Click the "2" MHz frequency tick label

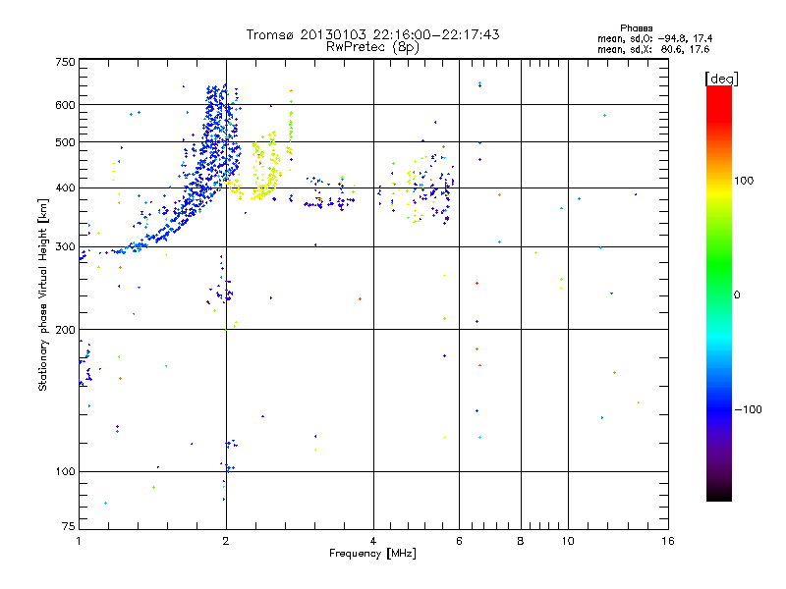tap(226, 541)
